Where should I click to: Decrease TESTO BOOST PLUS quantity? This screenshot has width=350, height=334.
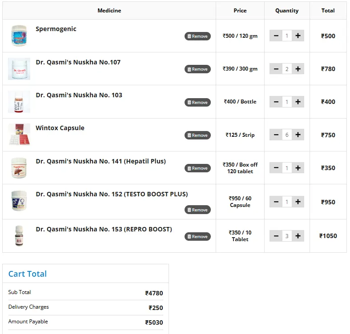pos(276,202)
